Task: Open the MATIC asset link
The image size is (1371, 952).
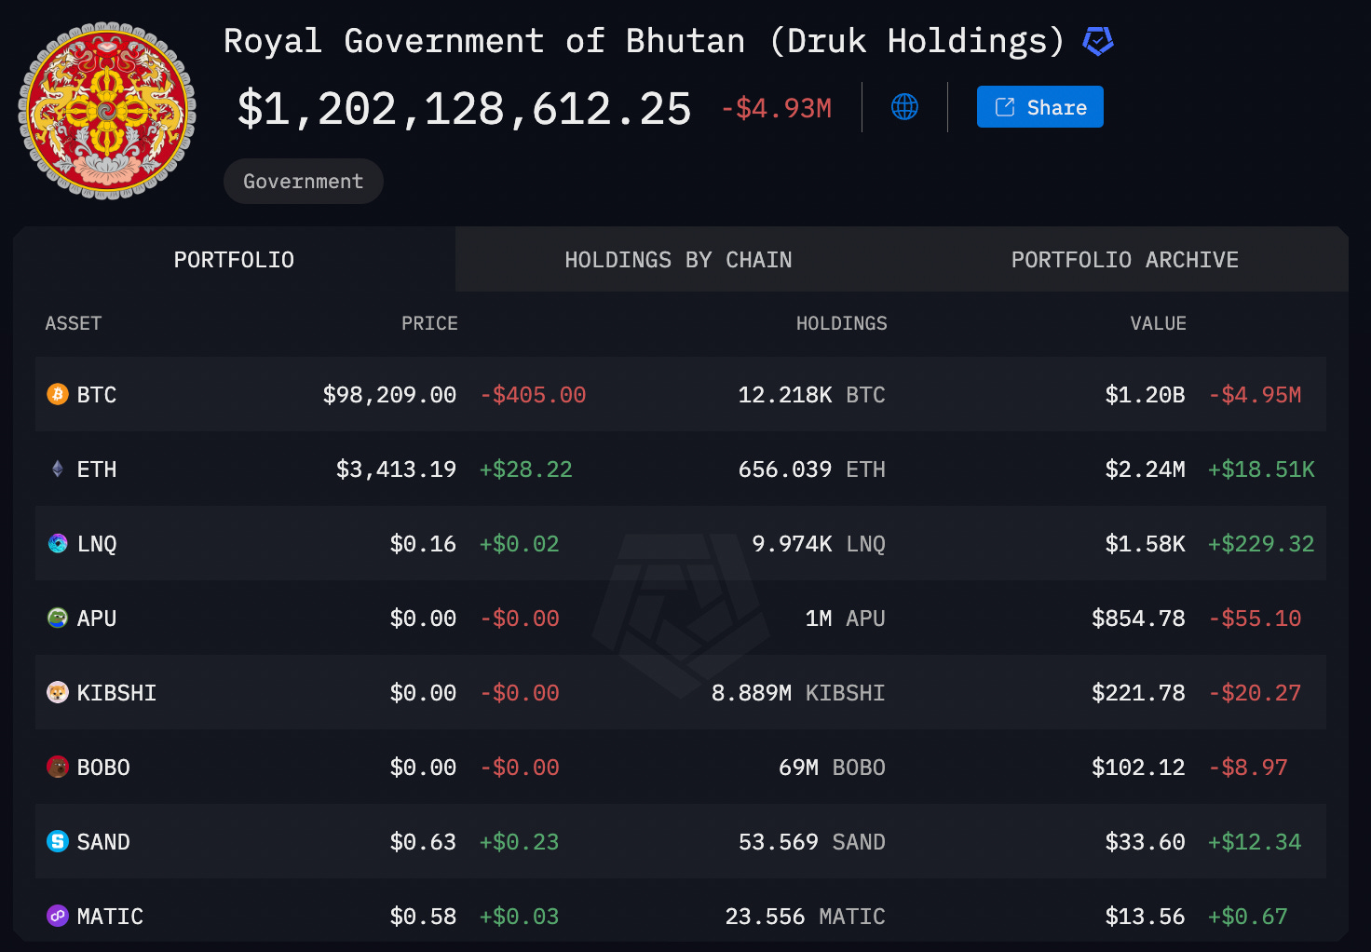Action: [x=110, y=917]
